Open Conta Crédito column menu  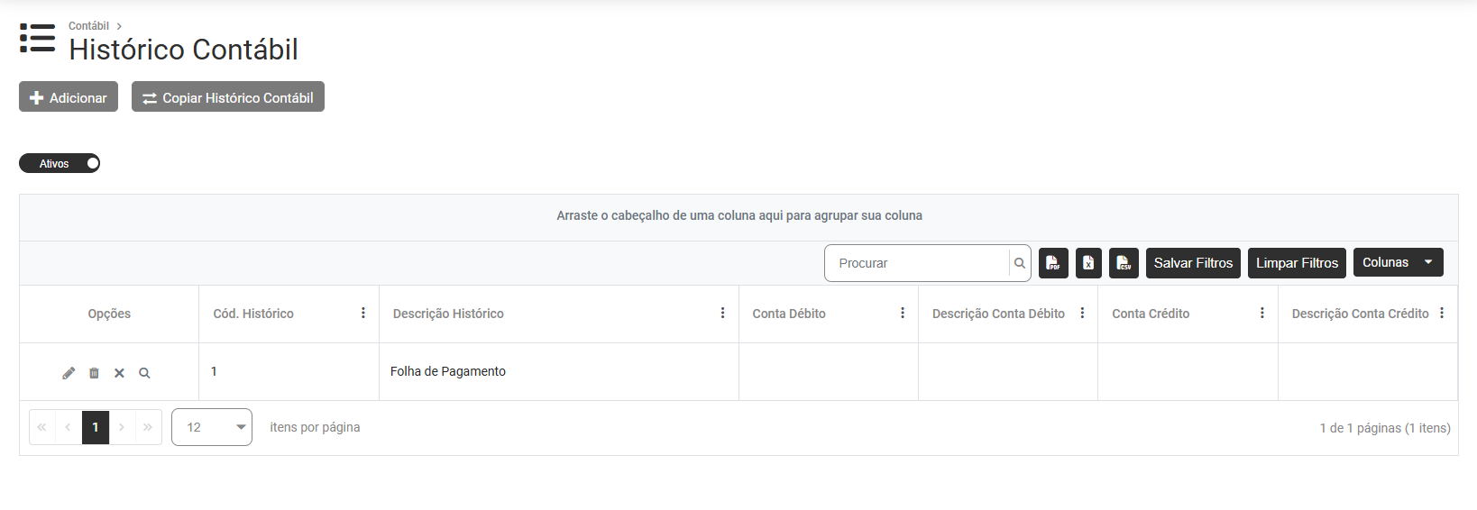click(x=1261, y=314)
